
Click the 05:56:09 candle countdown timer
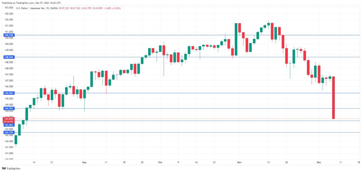[9, 121]
